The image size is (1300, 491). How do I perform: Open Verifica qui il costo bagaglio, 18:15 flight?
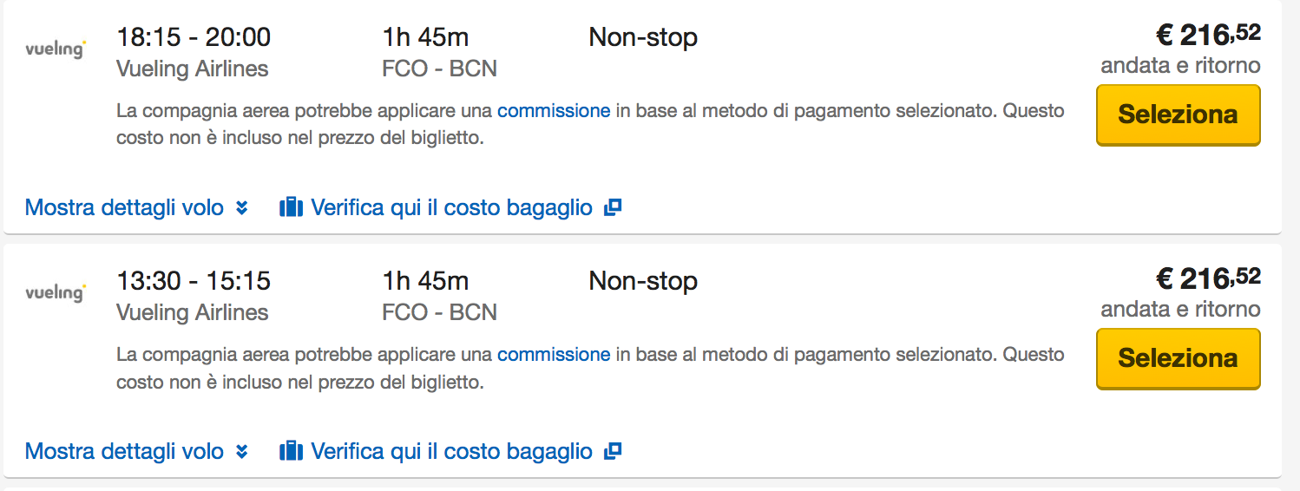(x=451, y=208)
